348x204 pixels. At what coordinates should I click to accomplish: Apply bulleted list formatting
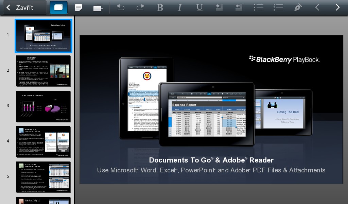(x=259, y=7)
